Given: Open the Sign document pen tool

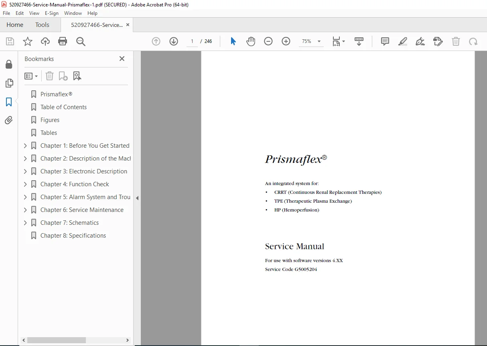Looking at the screenshot, I should coord(420,41).
